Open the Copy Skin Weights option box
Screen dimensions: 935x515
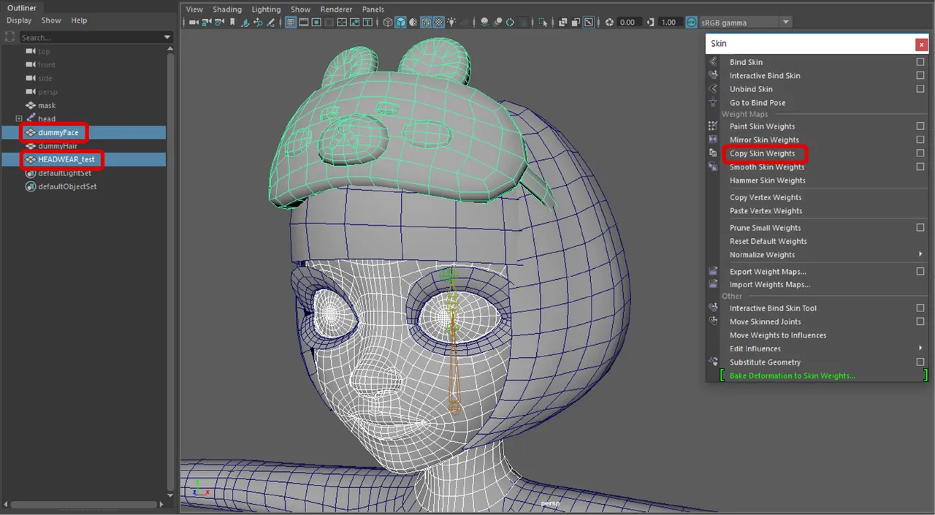[920, 153]
